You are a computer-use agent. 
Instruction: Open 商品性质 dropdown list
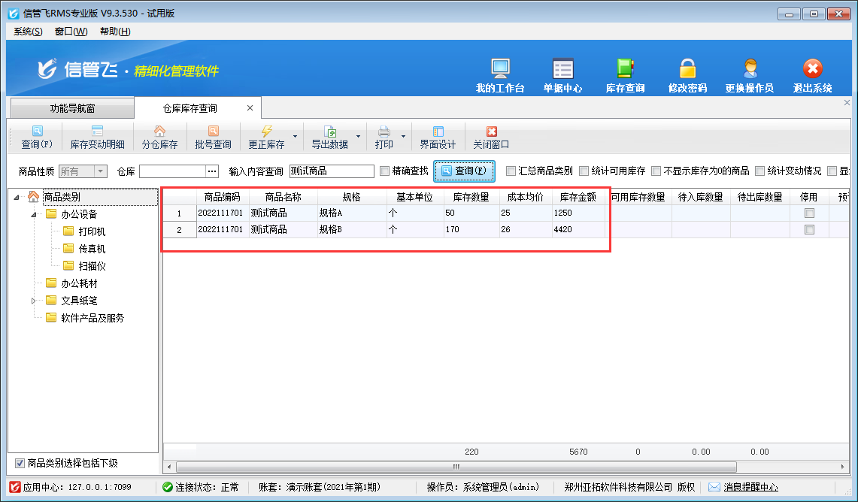pos(99,171)
